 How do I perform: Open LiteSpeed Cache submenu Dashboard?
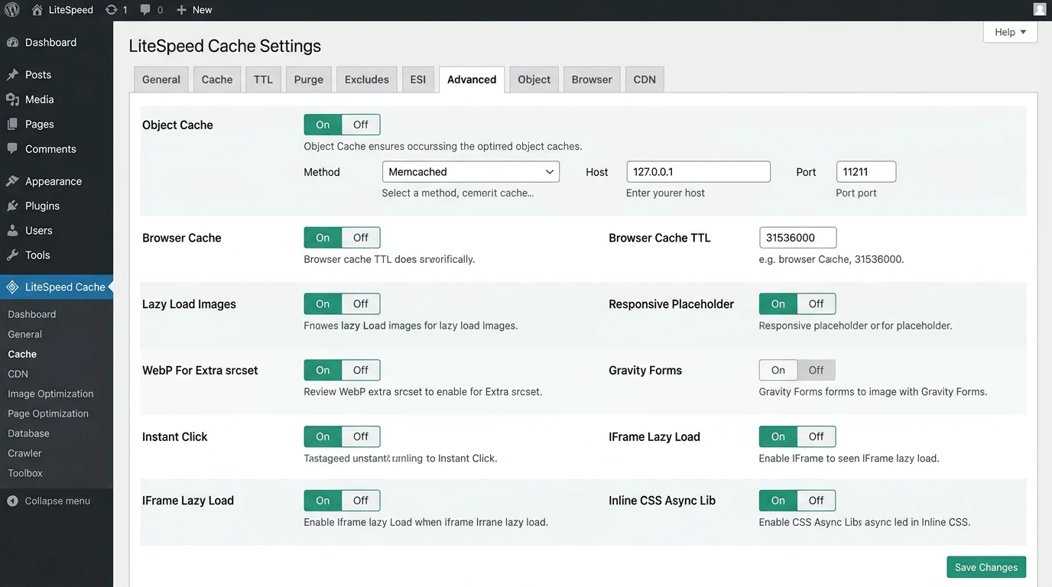(x=32, y=314)
